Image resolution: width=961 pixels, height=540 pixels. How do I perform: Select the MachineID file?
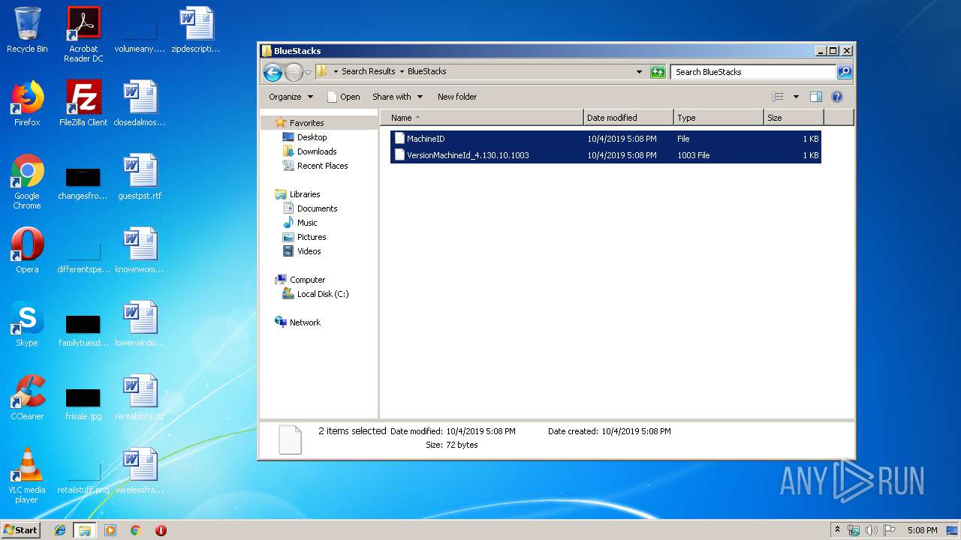point(605,139)
